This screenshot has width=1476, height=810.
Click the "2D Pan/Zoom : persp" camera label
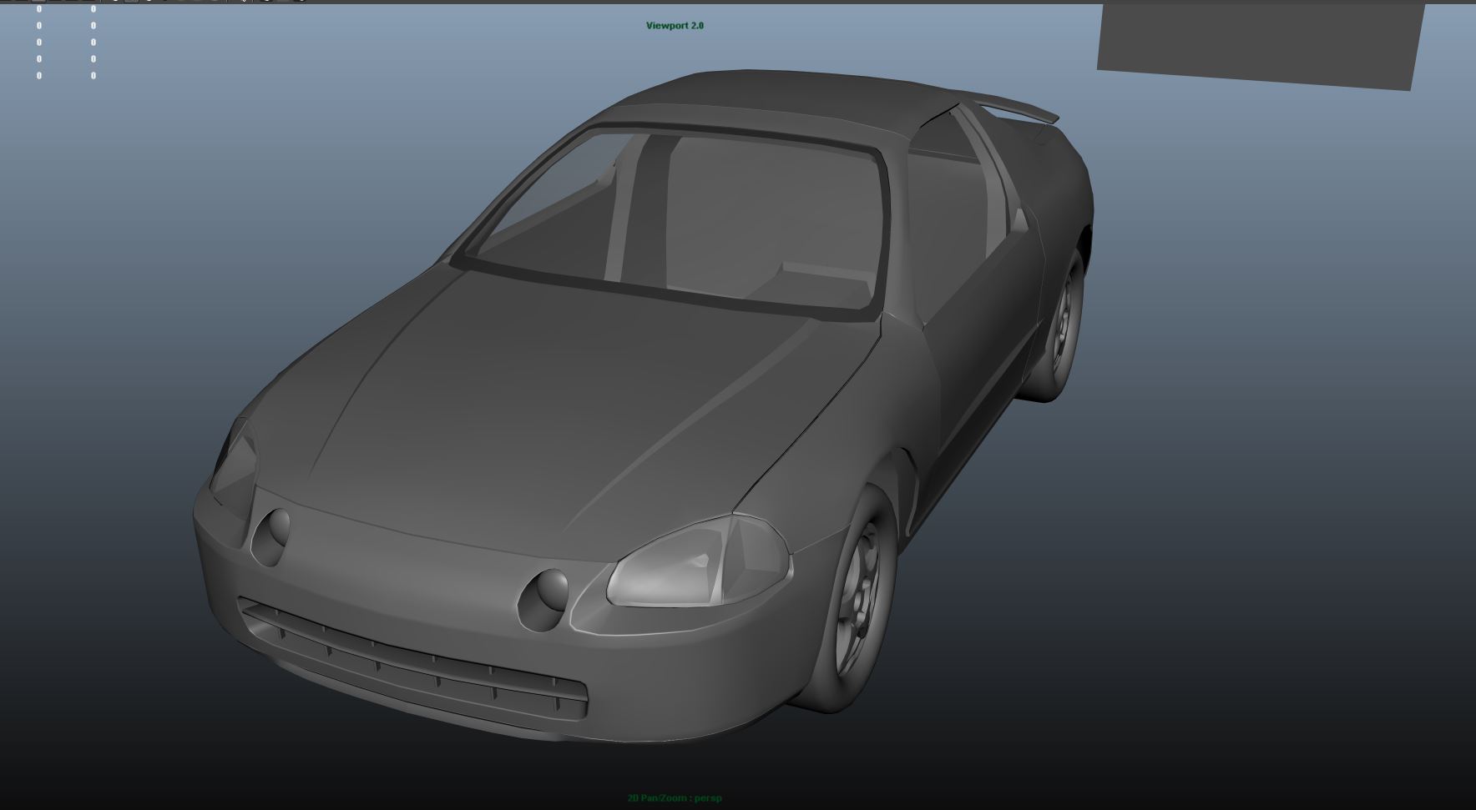(x=675, y=798)
